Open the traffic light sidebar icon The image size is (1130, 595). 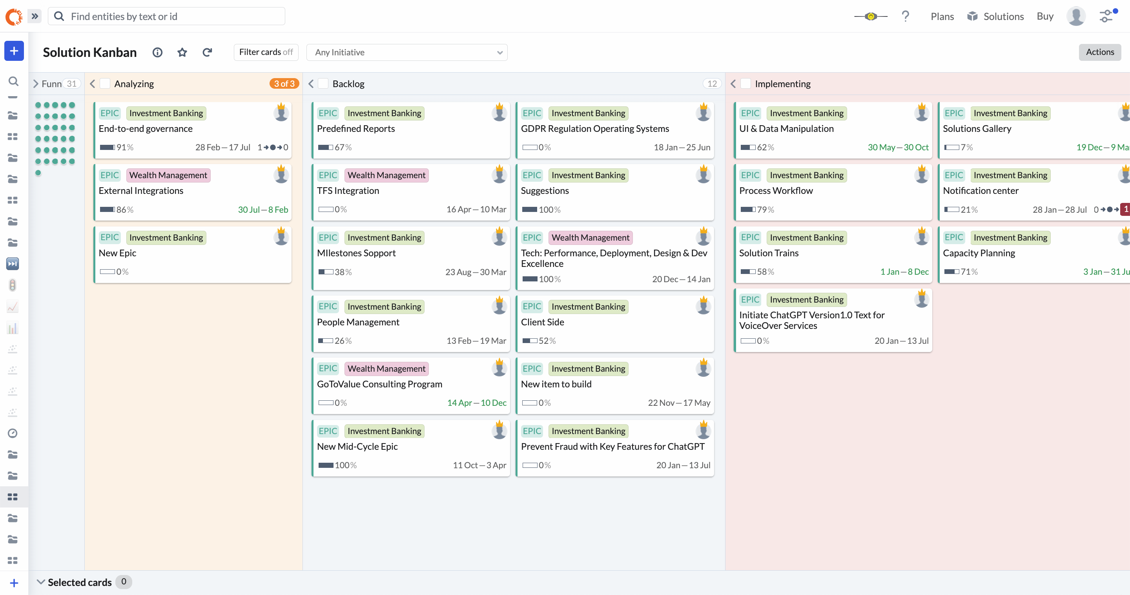click(13, 285)
